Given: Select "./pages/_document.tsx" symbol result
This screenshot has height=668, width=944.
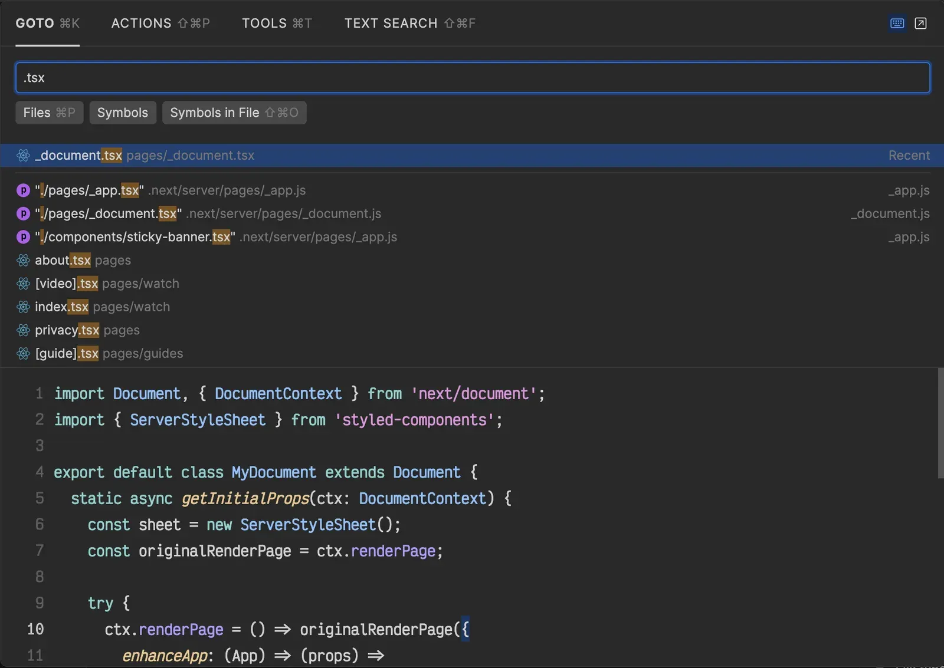Looking at the screenshot, I should tap(472, 213).
